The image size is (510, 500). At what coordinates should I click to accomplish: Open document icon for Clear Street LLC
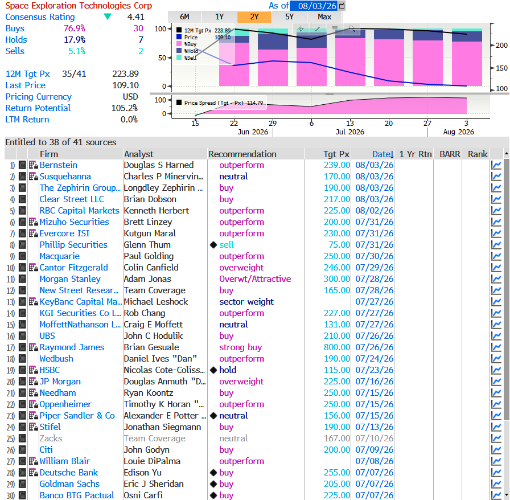coord(22,199)
